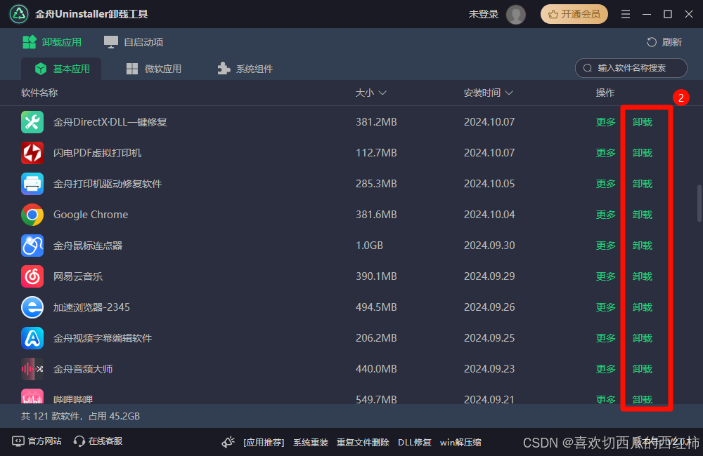Uninstall 金舟打印机驱动修复软件 via 卸载
Screen dimensions: 703x456
[x=643, y=184]
